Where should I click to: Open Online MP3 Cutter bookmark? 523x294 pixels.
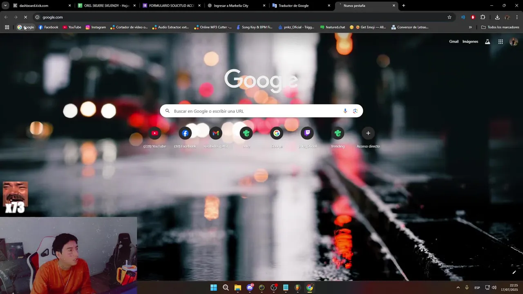point(213,27)
